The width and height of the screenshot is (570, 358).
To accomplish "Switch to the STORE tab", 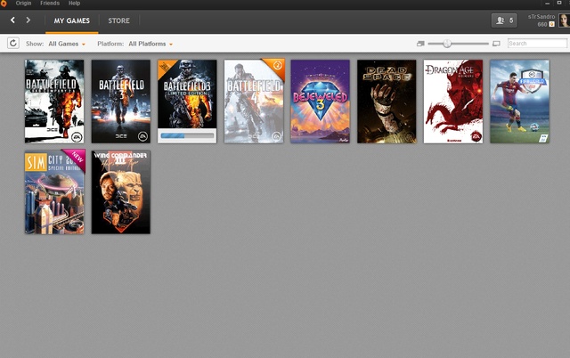I will pos(118,20).
